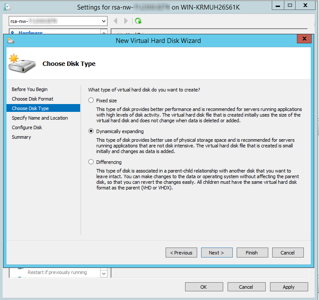
Task: Click Apply in the Settings window
Action: 289,287
